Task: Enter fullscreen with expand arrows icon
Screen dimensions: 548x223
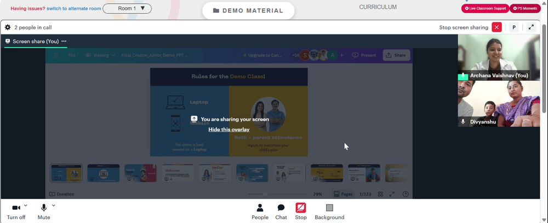Action: point(531,27)
